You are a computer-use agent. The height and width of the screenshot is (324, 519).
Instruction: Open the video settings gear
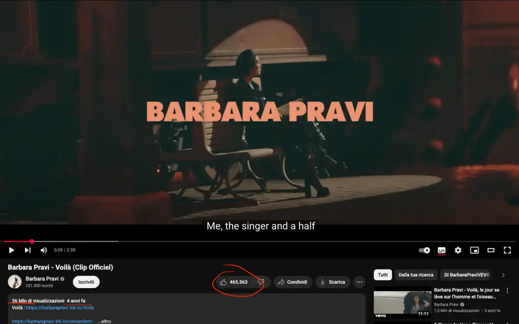458,250
